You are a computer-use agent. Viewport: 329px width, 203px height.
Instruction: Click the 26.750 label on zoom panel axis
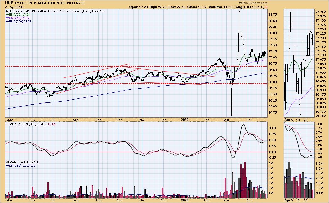click(x=320, y=116)
